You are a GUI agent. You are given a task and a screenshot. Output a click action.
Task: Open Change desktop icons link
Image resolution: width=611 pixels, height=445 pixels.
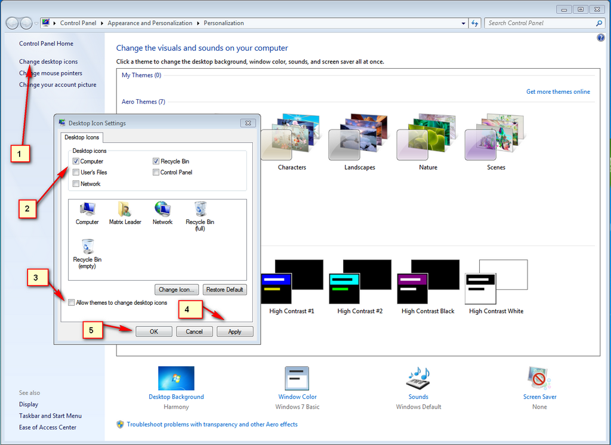48,62
